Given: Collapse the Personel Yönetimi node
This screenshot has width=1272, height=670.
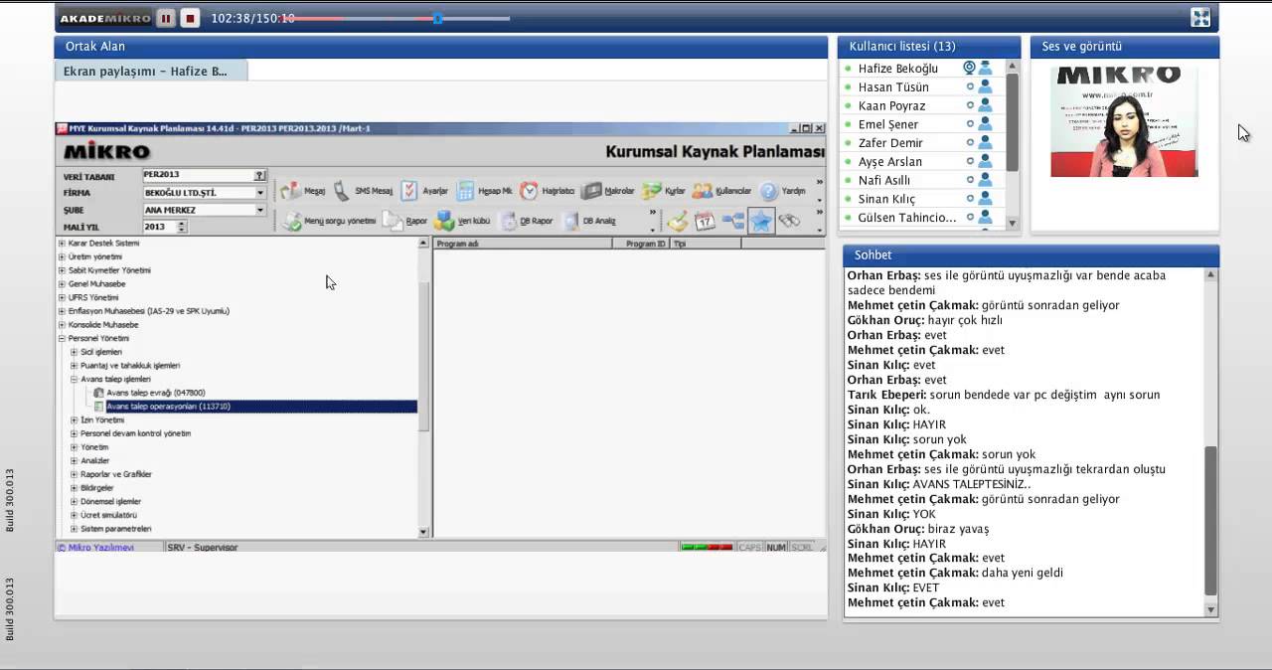Looking at the screenshot, I should point(62,338).
